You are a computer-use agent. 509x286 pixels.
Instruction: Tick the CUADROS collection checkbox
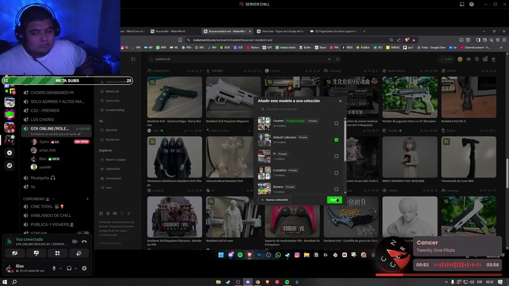[336, 173]
